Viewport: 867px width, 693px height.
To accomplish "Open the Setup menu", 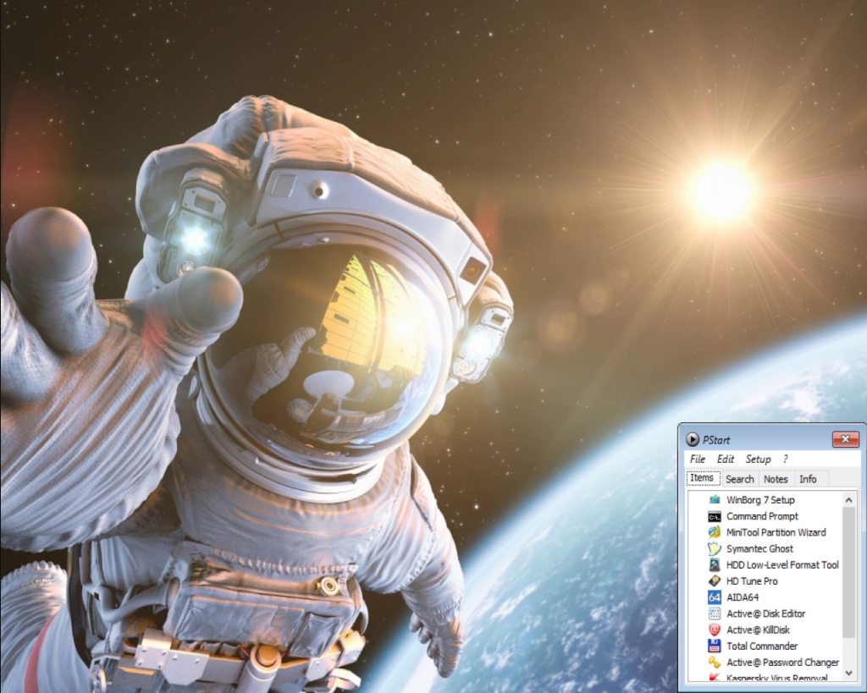I will click(x=758, y=459).
